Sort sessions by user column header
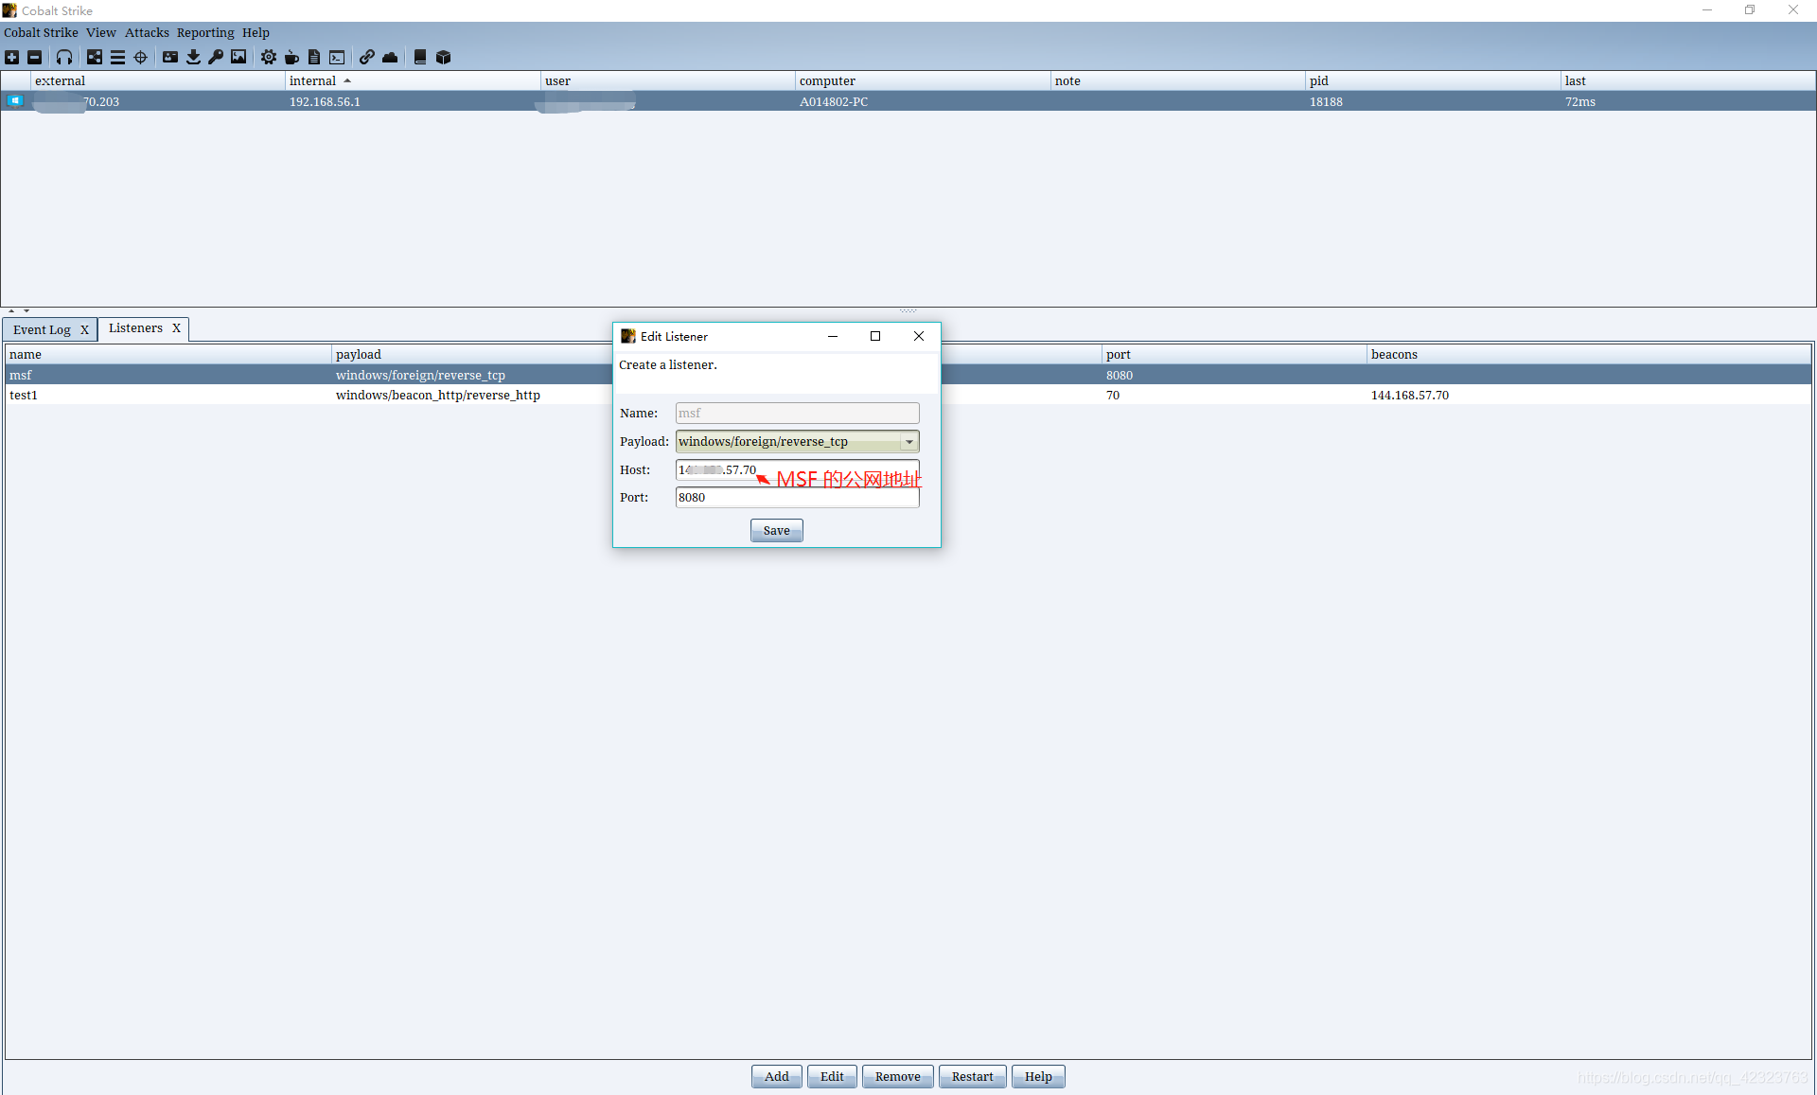 click(x=667, y=81)
